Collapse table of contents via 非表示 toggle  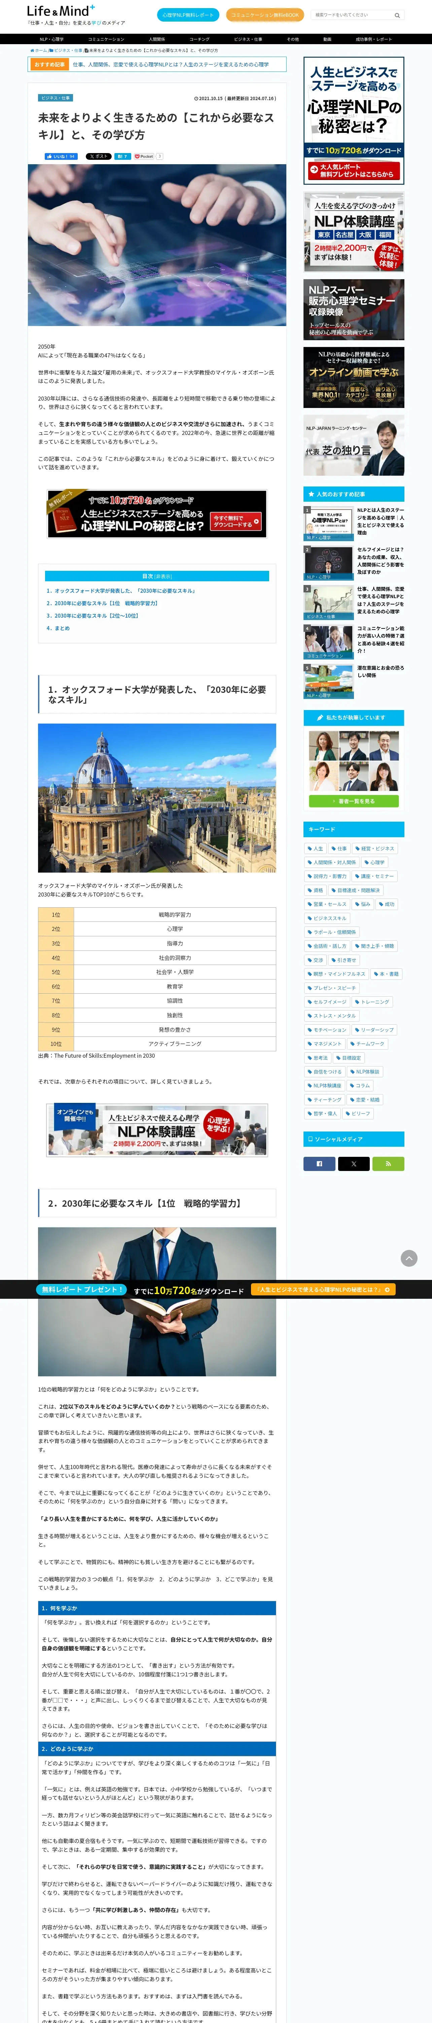tap(163, 577)
